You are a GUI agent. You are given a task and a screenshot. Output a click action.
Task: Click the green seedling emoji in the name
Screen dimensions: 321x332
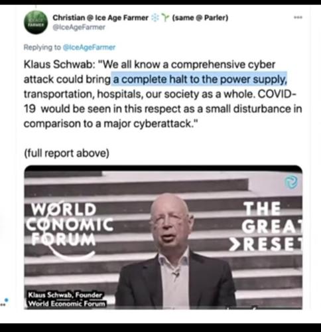coord(165,18)
